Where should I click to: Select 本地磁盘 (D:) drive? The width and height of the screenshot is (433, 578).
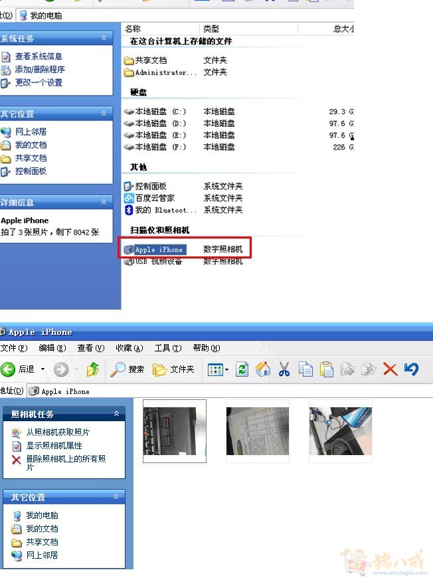coord(155,123)
